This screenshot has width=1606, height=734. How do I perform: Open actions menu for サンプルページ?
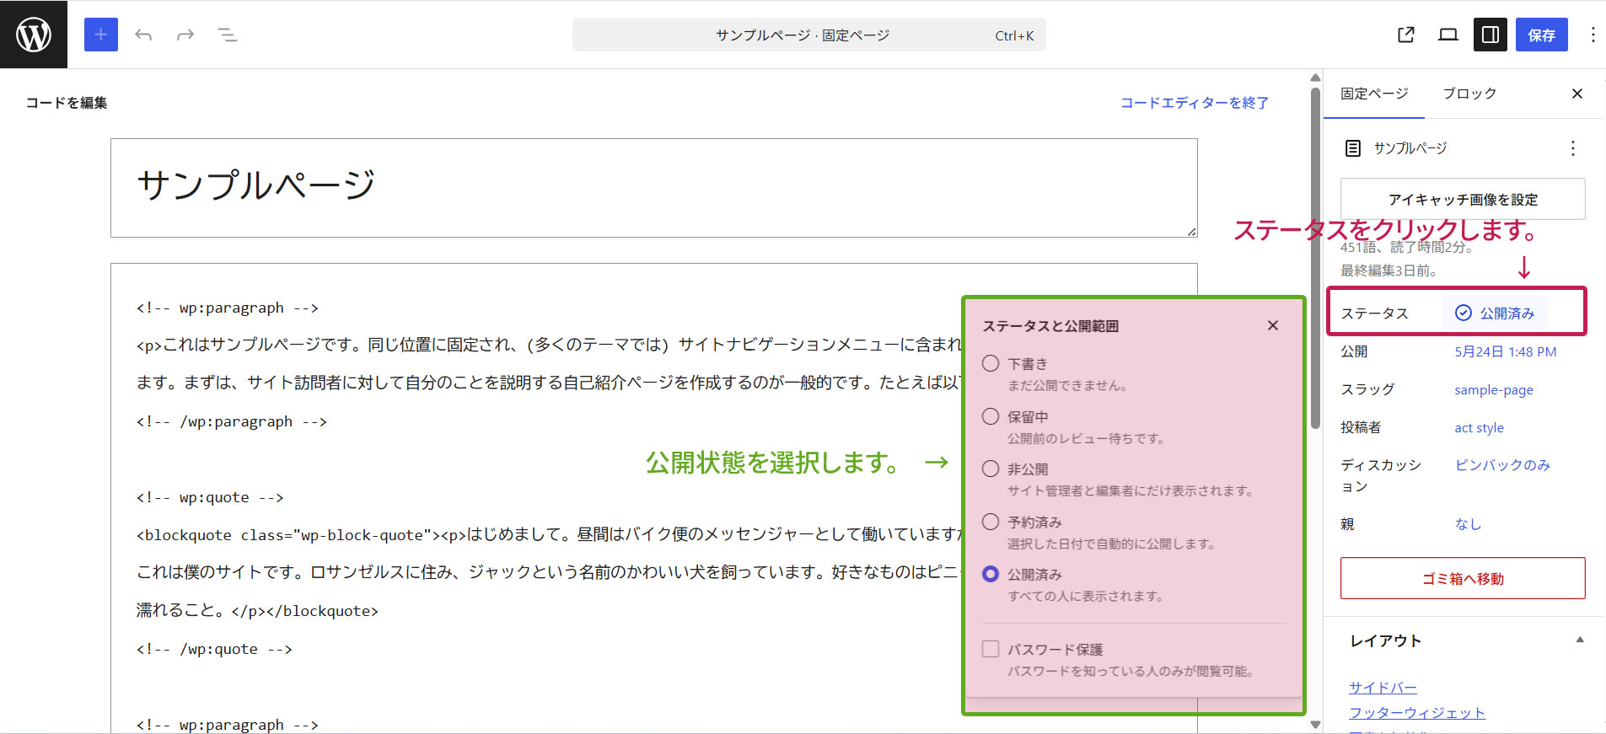pyautogui.click(x=1573, y=148)
